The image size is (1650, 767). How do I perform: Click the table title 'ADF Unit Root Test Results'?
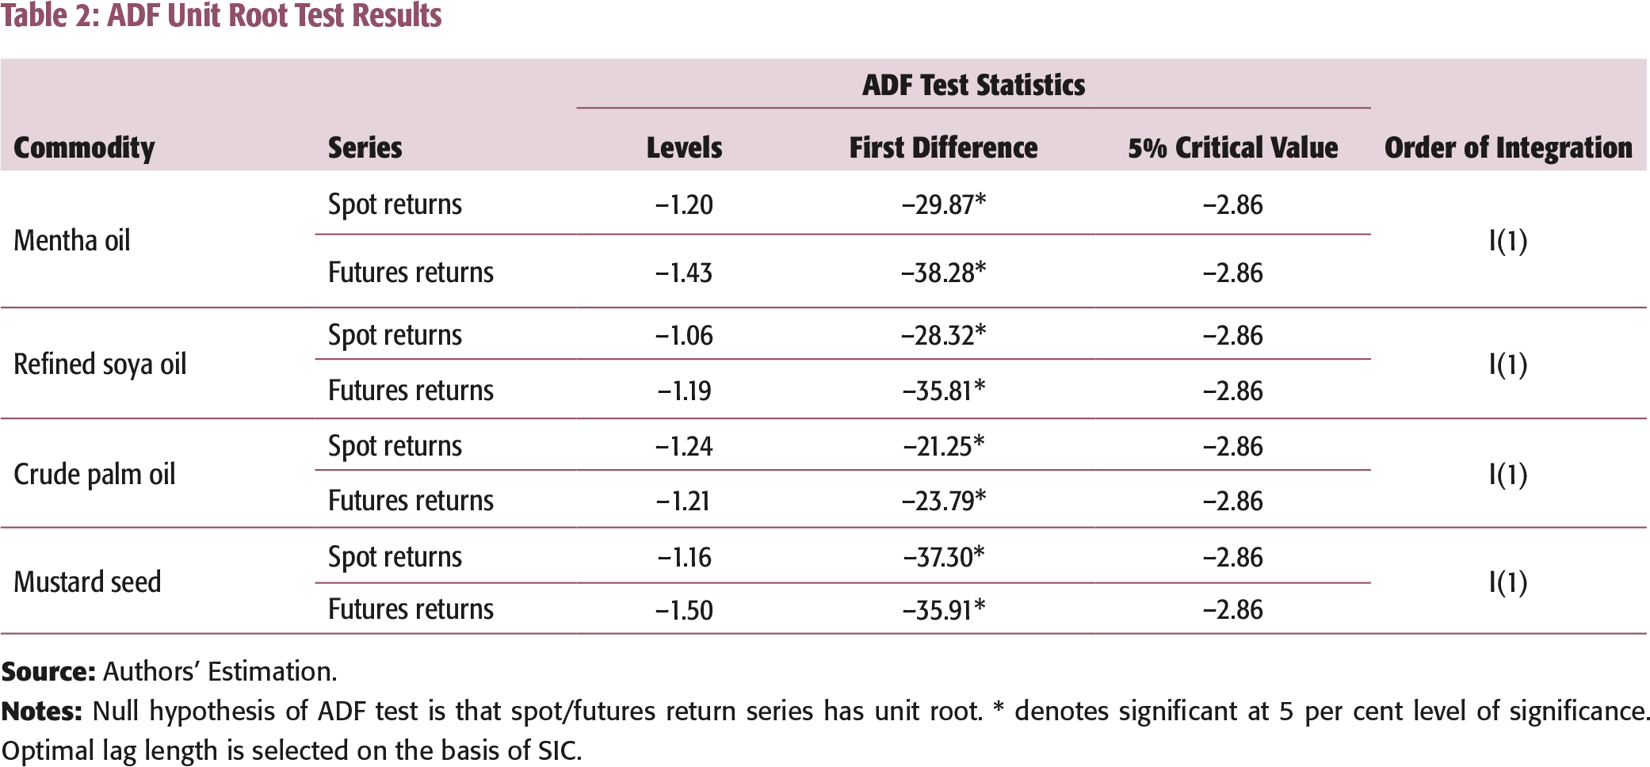coord(222,16)
